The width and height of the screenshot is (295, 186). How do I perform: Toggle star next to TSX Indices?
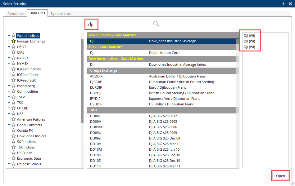tap(14, 147)
